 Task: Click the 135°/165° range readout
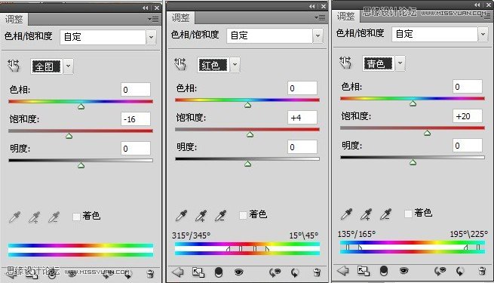click(356, 234)
